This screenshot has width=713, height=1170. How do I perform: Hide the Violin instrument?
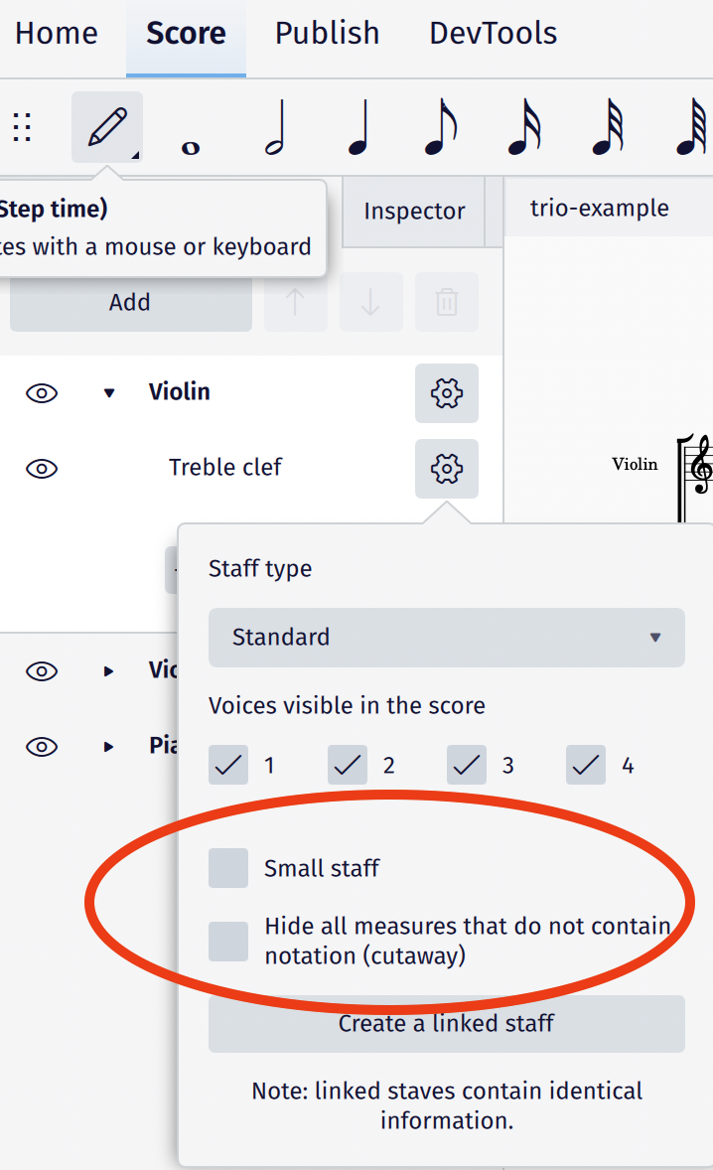point(41,393)
